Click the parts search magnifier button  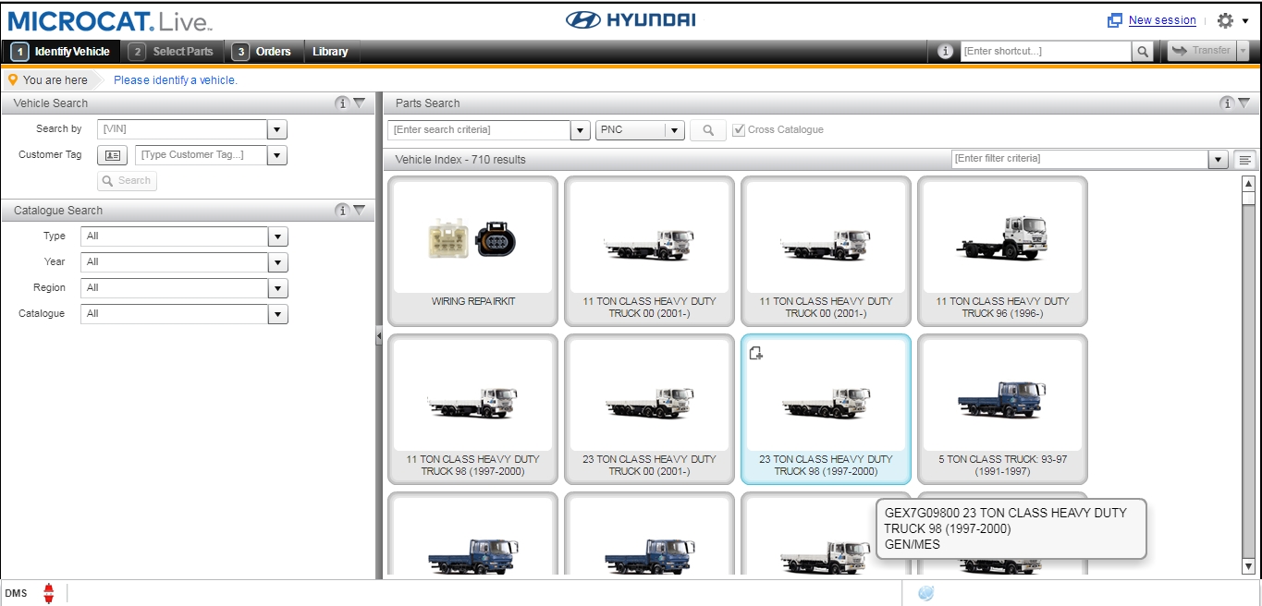pos(708,130)
